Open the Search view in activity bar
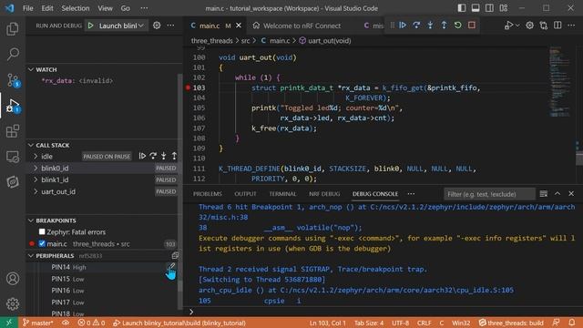 pos(13,55)
